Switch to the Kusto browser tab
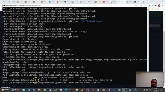 36,2
